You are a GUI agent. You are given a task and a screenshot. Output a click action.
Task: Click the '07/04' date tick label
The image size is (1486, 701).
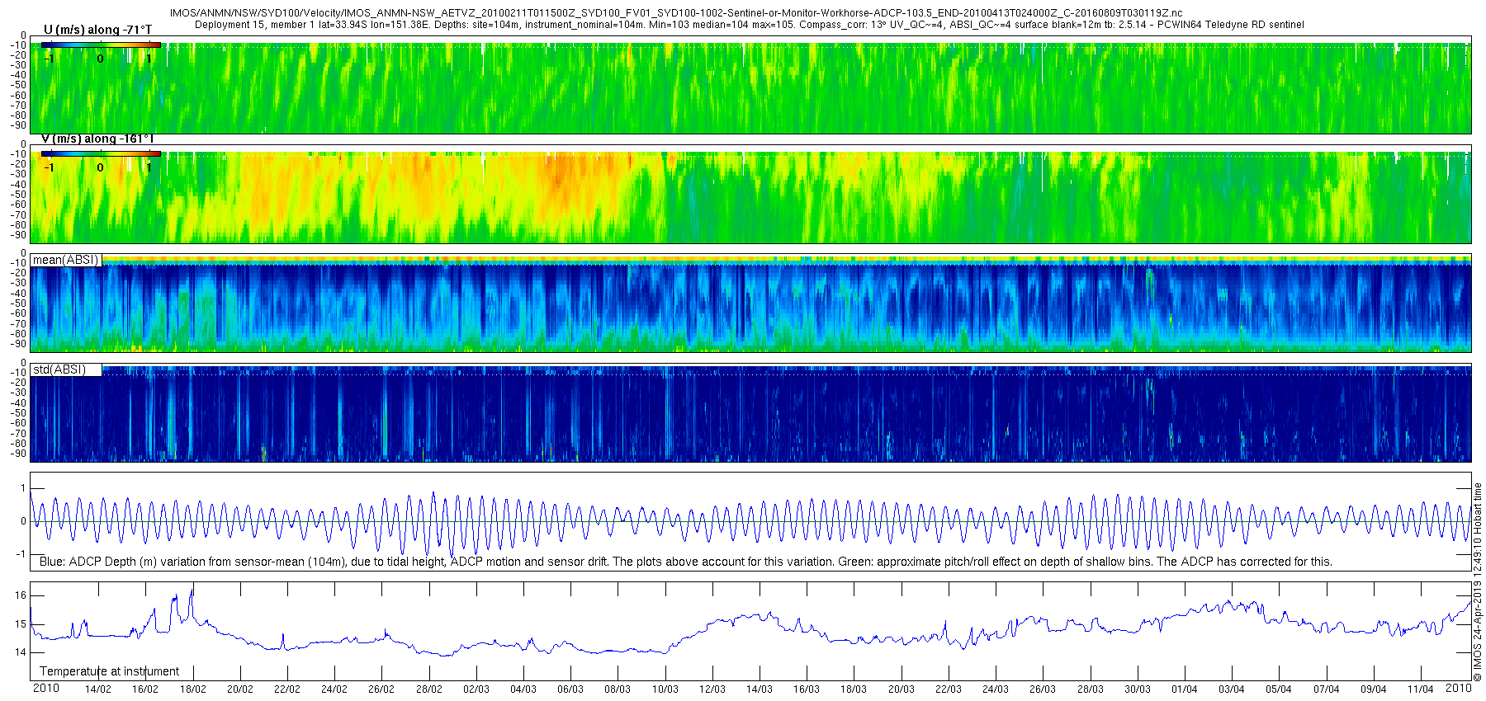1327,689
